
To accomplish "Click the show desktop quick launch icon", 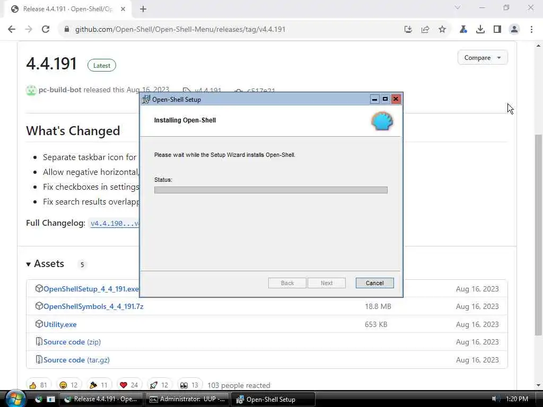I will 51,399.
